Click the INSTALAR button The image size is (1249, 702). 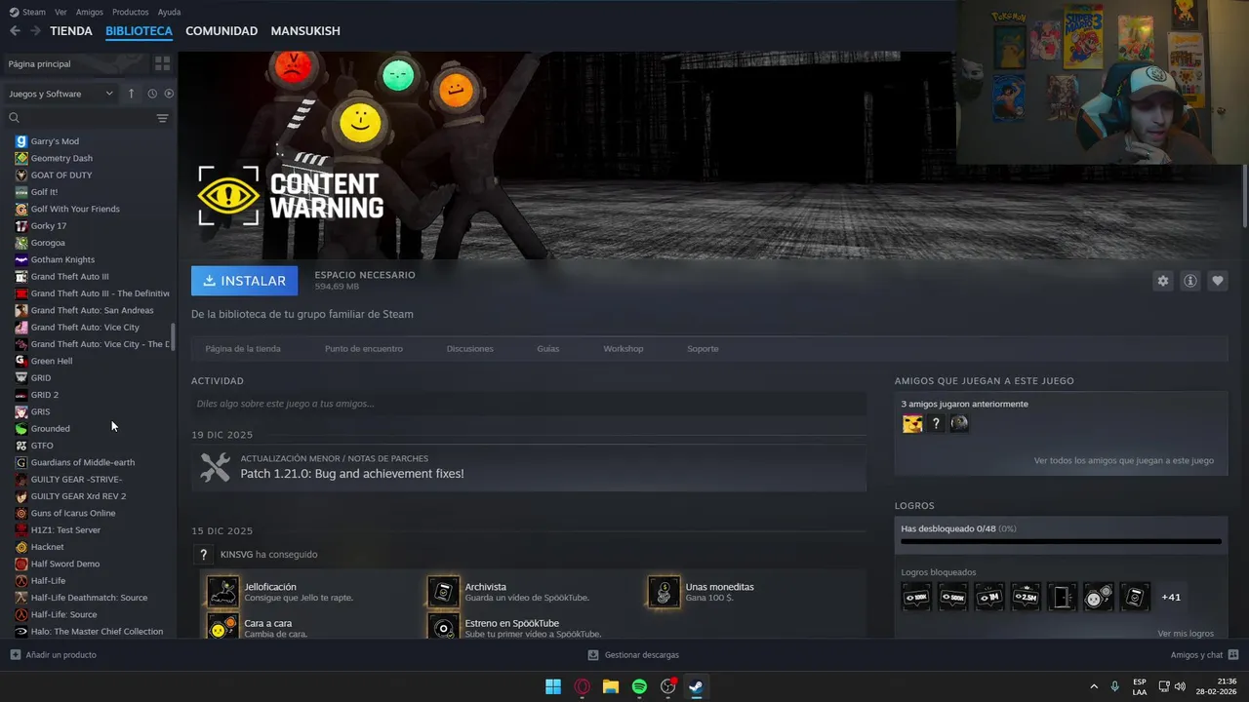click(x=244, y=281)
